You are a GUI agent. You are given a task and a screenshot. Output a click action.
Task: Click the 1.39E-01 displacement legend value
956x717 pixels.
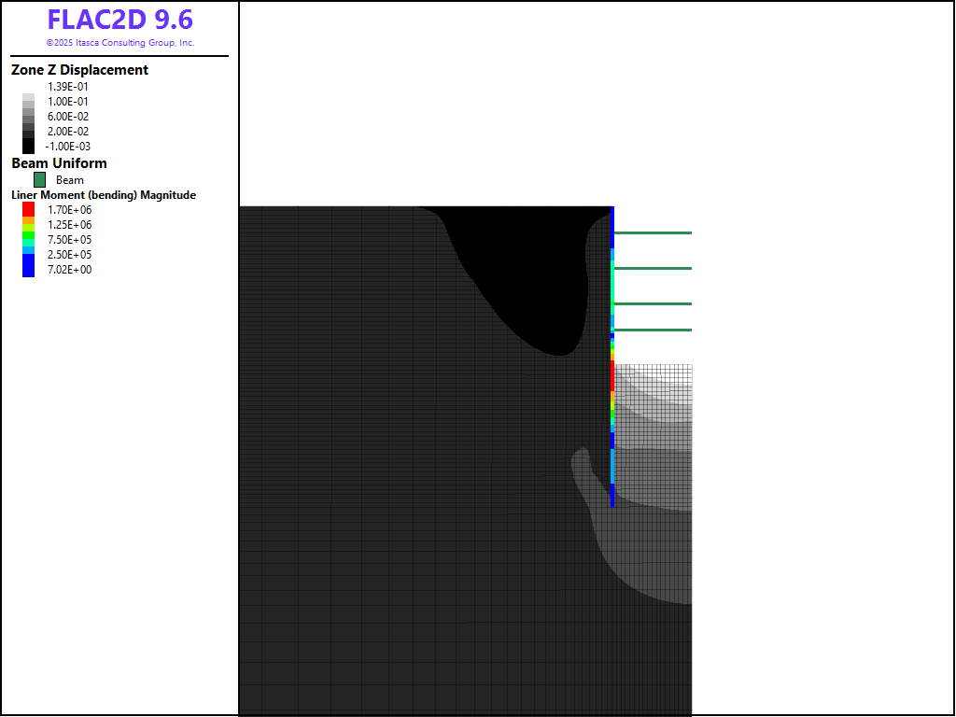coord(69,87)
